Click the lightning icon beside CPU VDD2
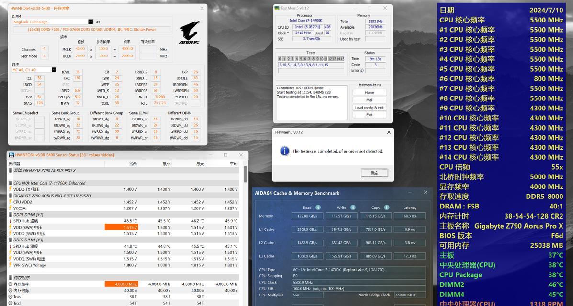Image resolution: width=573 pixels, height=306 pixels. click(10, 202)
